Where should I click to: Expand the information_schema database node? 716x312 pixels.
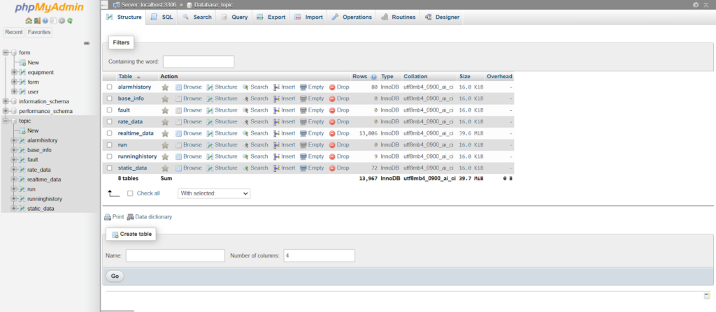tap(6, 101)
